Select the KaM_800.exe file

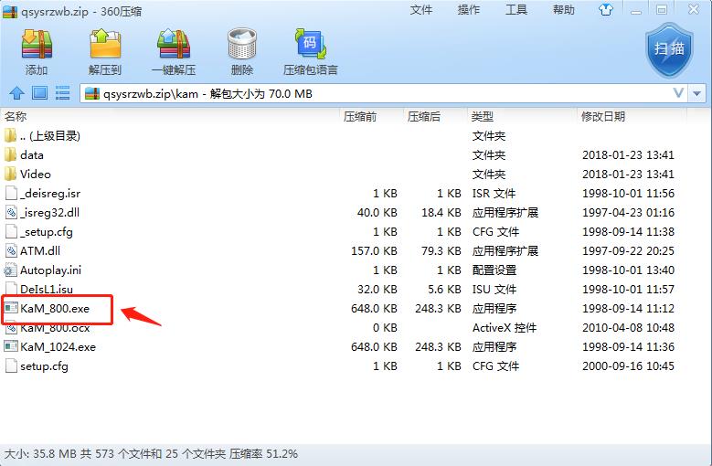[x=55, y=309]
